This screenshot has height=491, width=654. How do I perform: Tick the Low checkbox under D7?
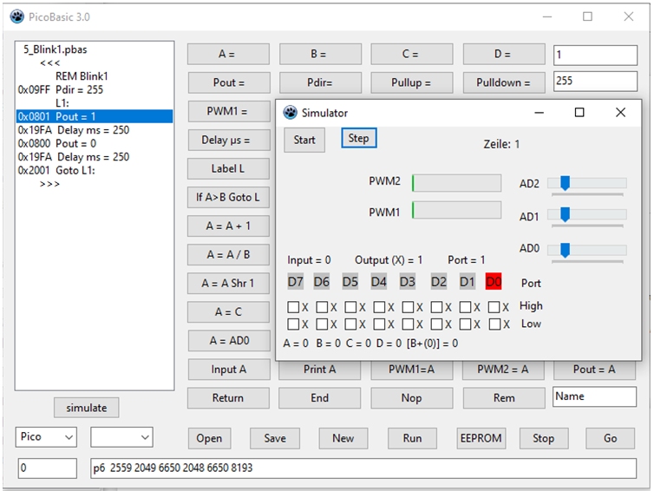click(x=293, y=324)
